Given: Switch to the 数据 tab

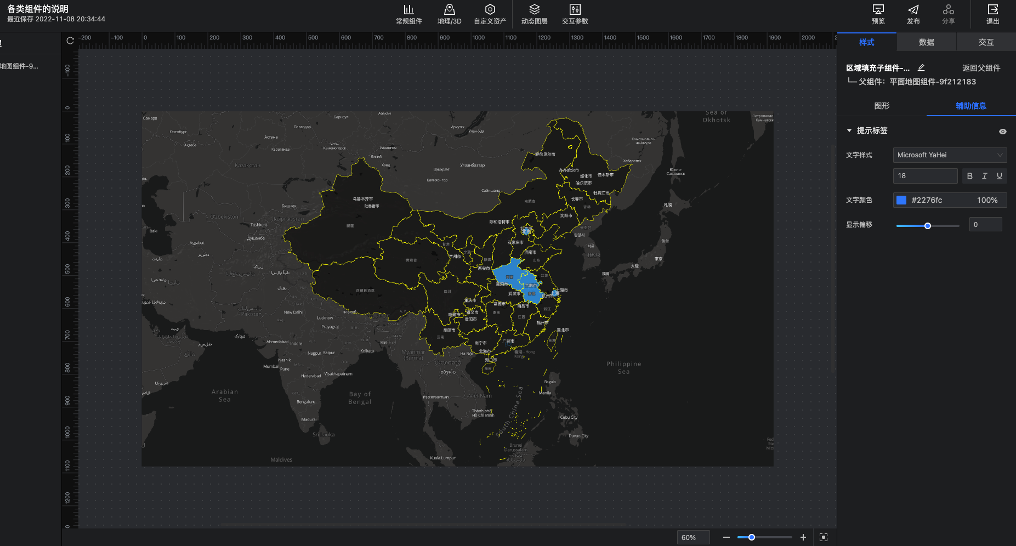Looking at the screenshot, I should [926, 42].
